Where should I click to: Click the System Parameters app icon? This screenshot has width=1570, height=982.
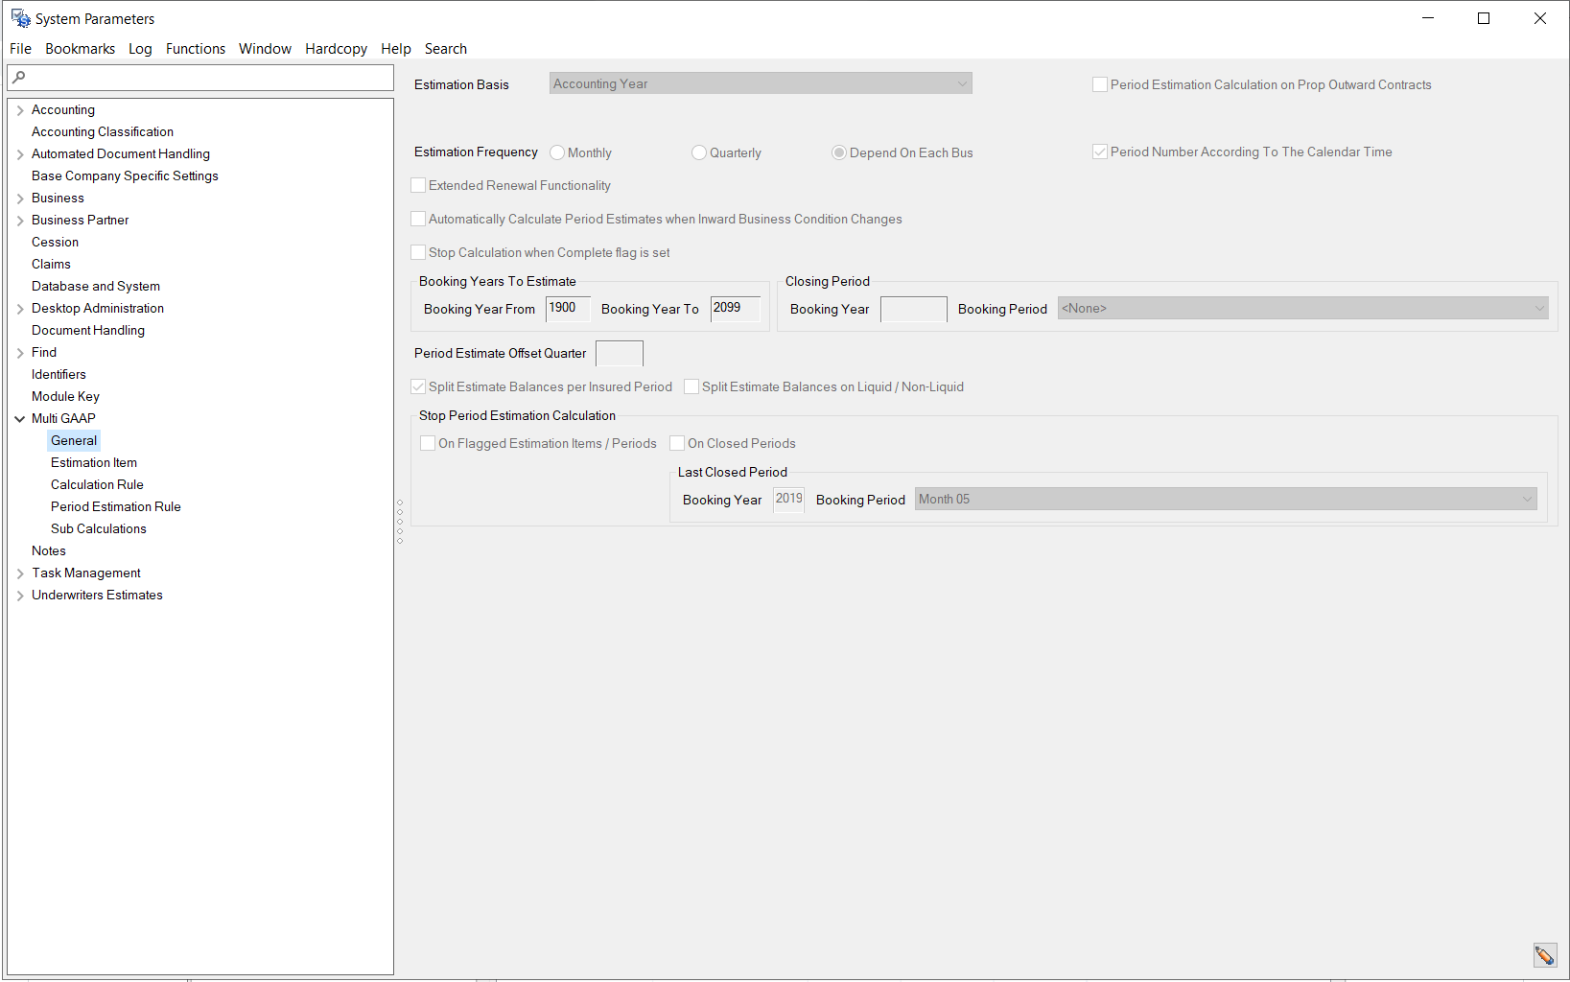pyautogui.click(x=20, y=18)
